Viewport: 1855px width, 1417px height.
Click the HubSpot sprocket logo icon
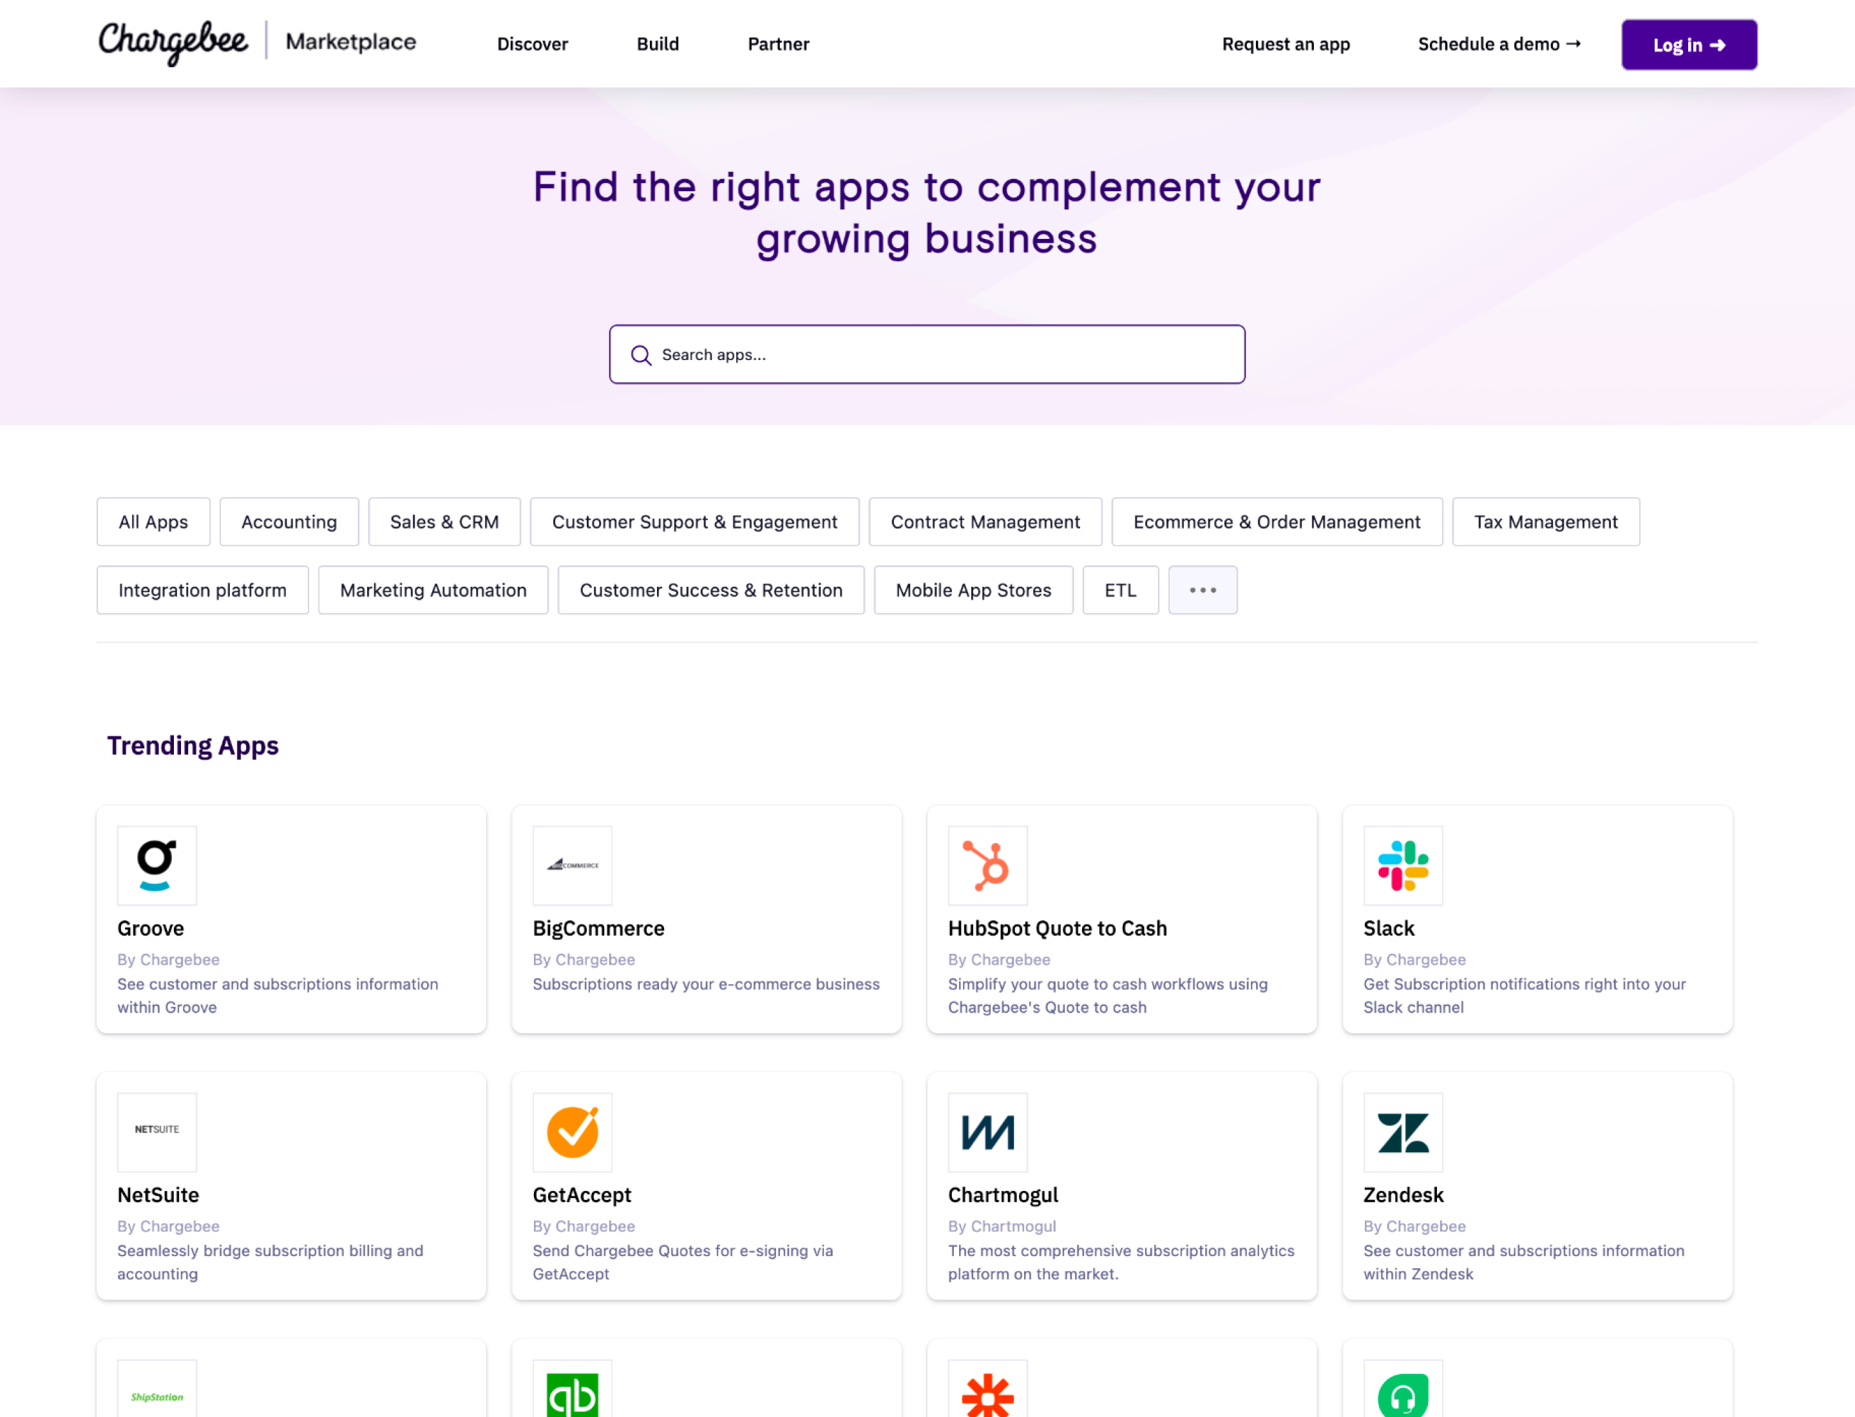click(x=987, y=866)
